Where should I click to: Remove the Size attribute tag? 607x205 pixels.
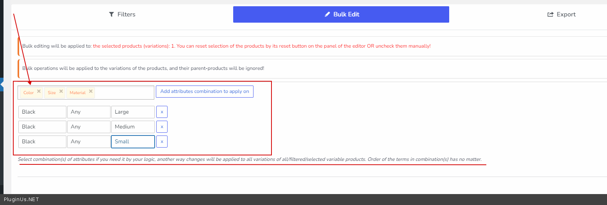coord(61,91)
